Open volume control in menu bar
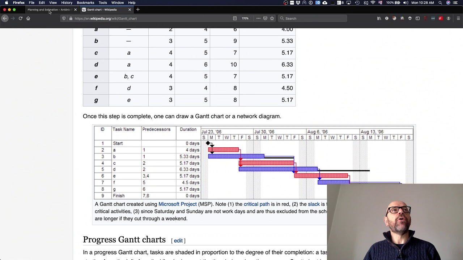This screenshot has width=463, height=260. click(x=405, y=3)
